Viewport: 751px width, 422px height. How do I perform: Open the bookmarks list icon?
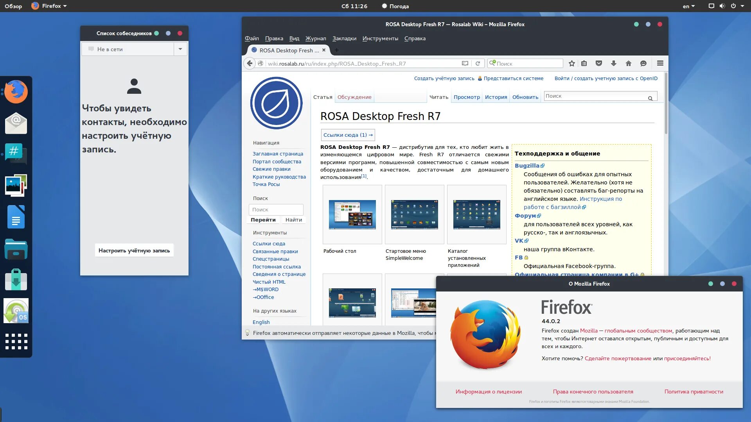(x=584, y=63)
